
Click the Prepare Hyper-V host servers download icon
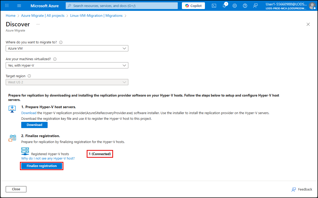[x=12, y=109]
